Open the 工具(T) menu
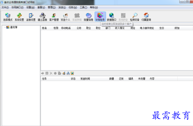This screenshot has width=193, height=126. pyautogui.click(x=83, y=7)
